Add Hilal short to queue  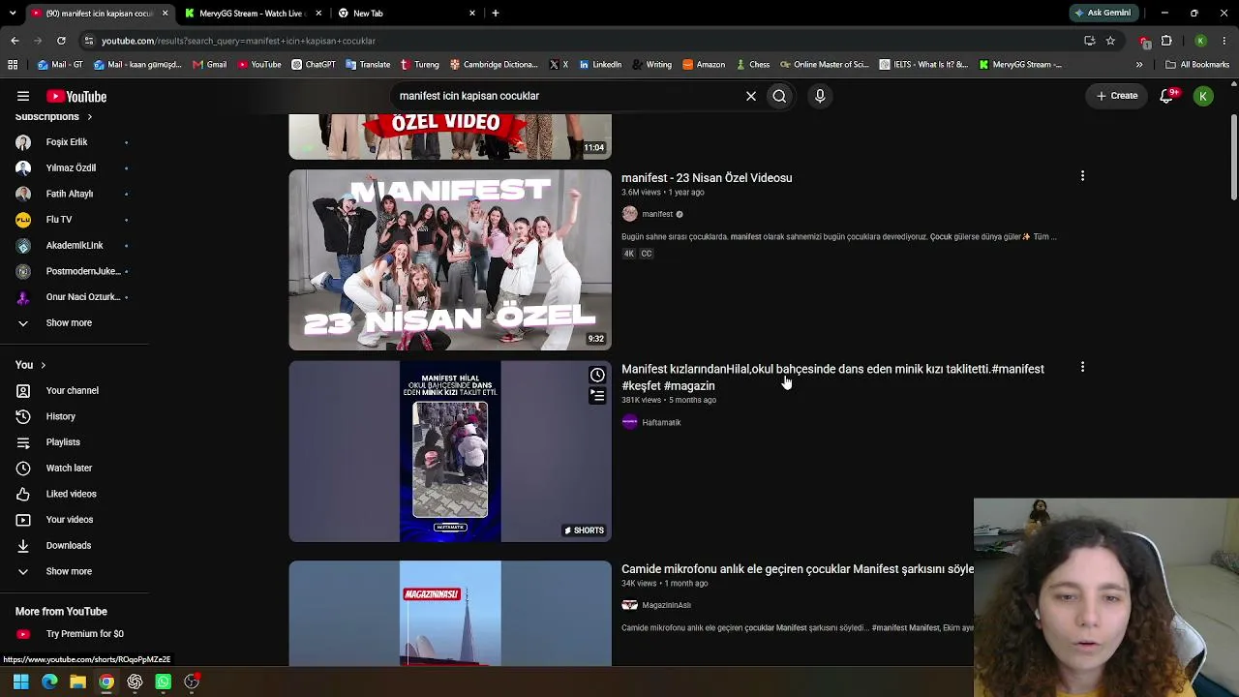(597, 395)
